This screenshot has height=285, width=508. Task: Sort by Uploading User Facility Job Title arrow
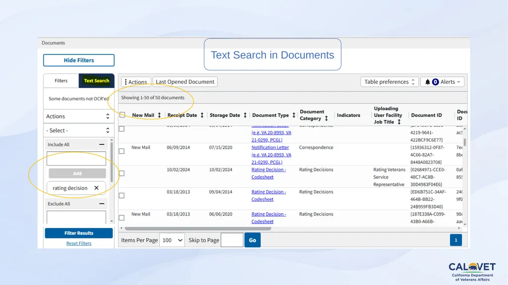(399, 122)
